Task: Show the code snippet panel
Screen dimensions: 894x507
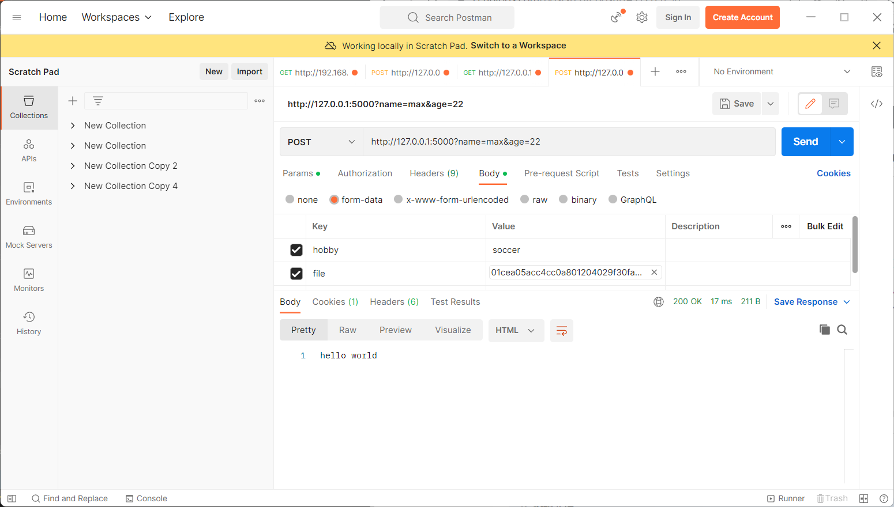Action: [x=877, y=104]
